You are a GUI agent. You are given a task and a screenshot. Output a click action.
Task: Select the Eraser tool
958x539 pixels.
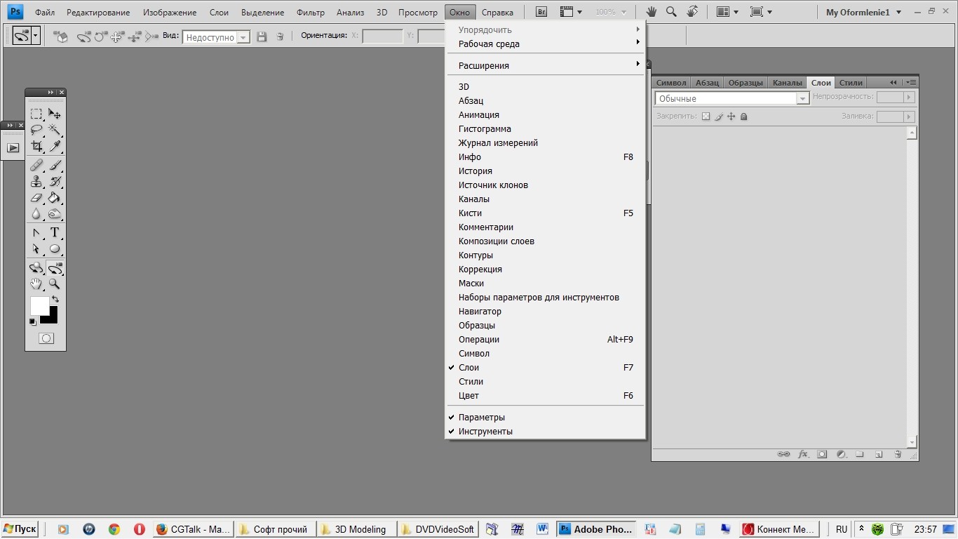36,198
